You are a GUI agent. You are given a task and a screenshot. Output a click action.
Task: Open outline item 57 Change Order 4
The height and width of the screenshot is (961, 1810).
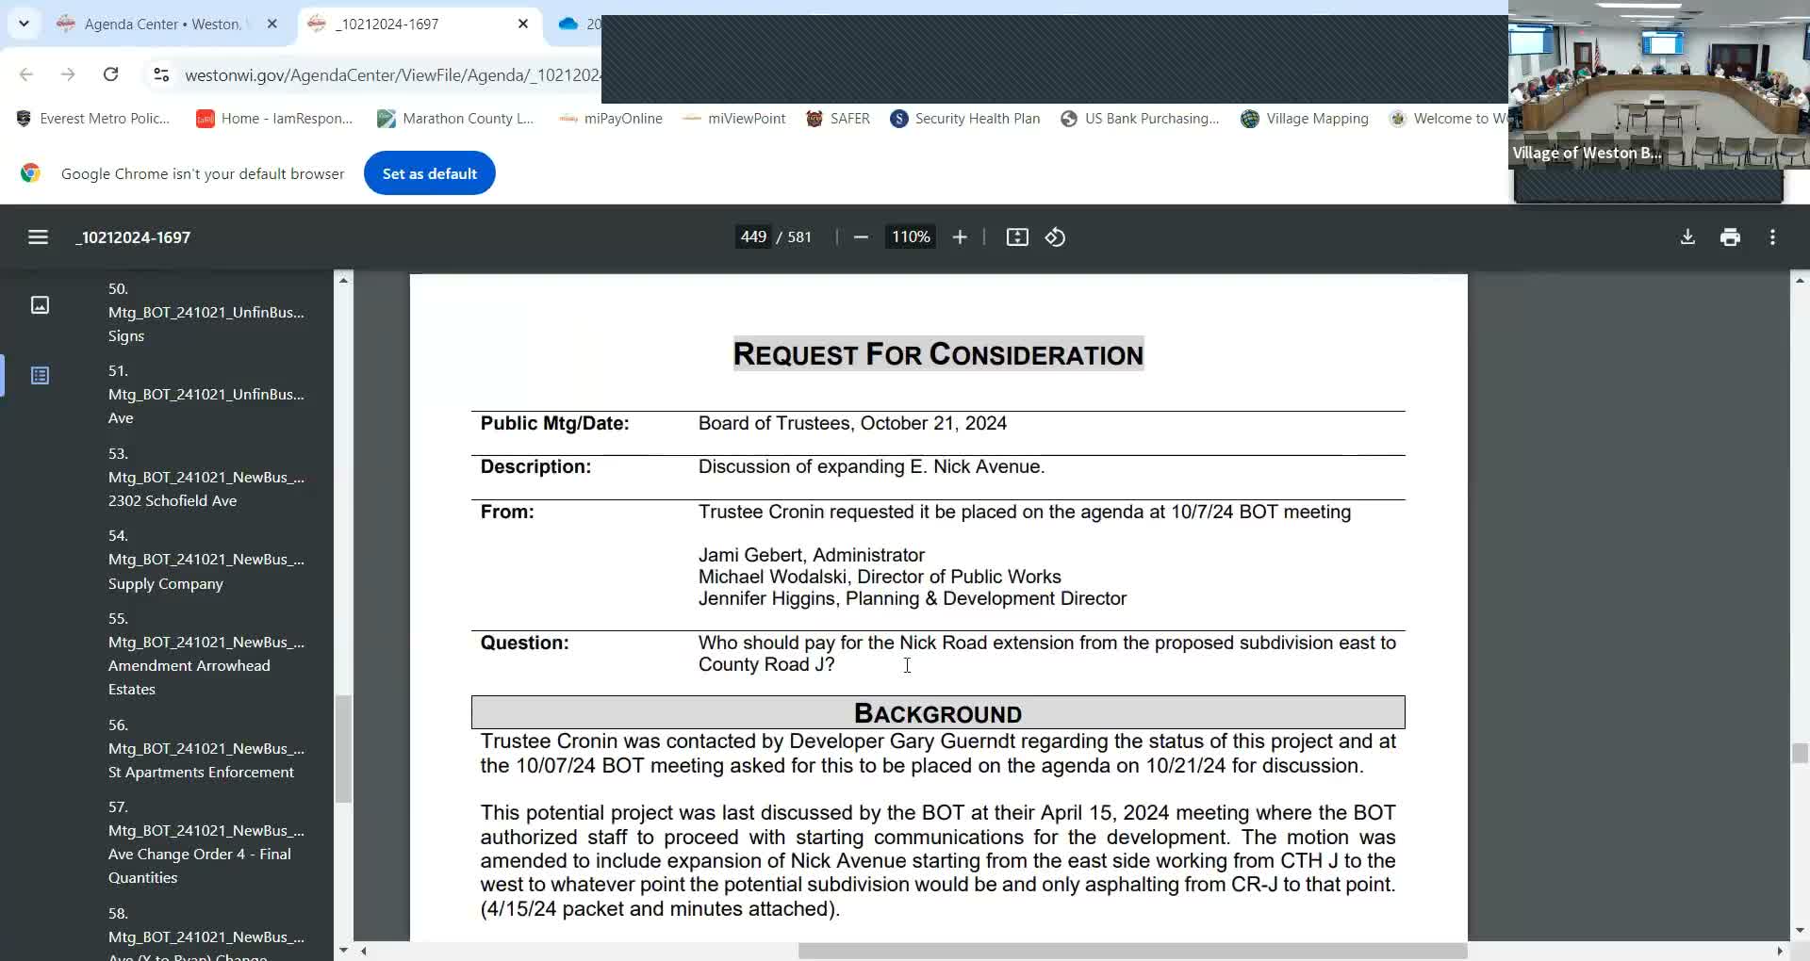206,841
